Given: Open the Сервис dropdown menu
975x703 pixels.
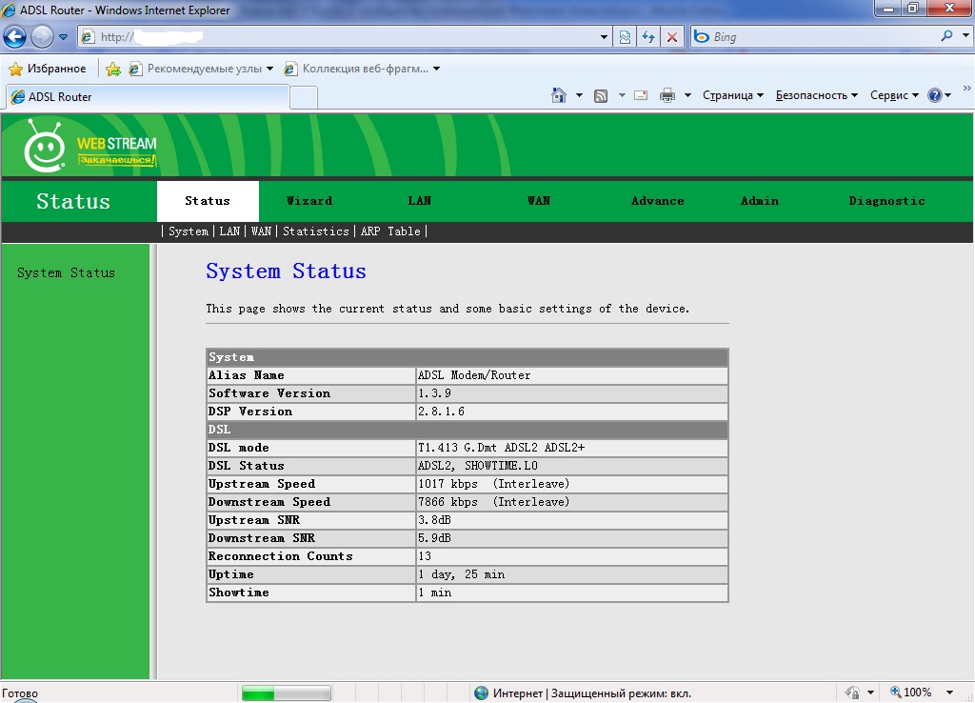Looking at the screenshot, I should pyautogui.click(x=894, y=95).
